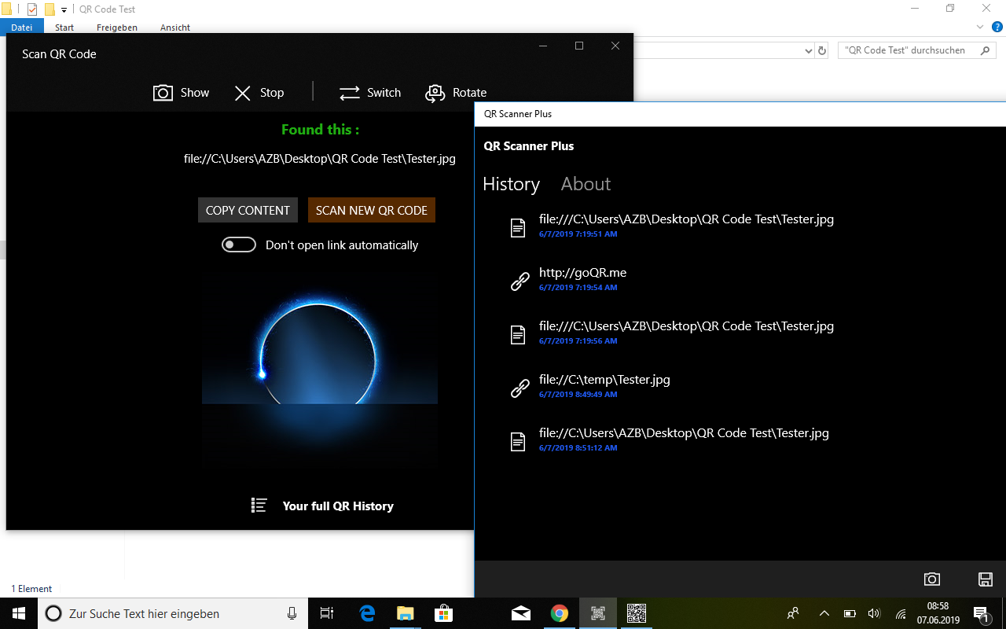Open Mail app from the taskbar

pos(520,613)
